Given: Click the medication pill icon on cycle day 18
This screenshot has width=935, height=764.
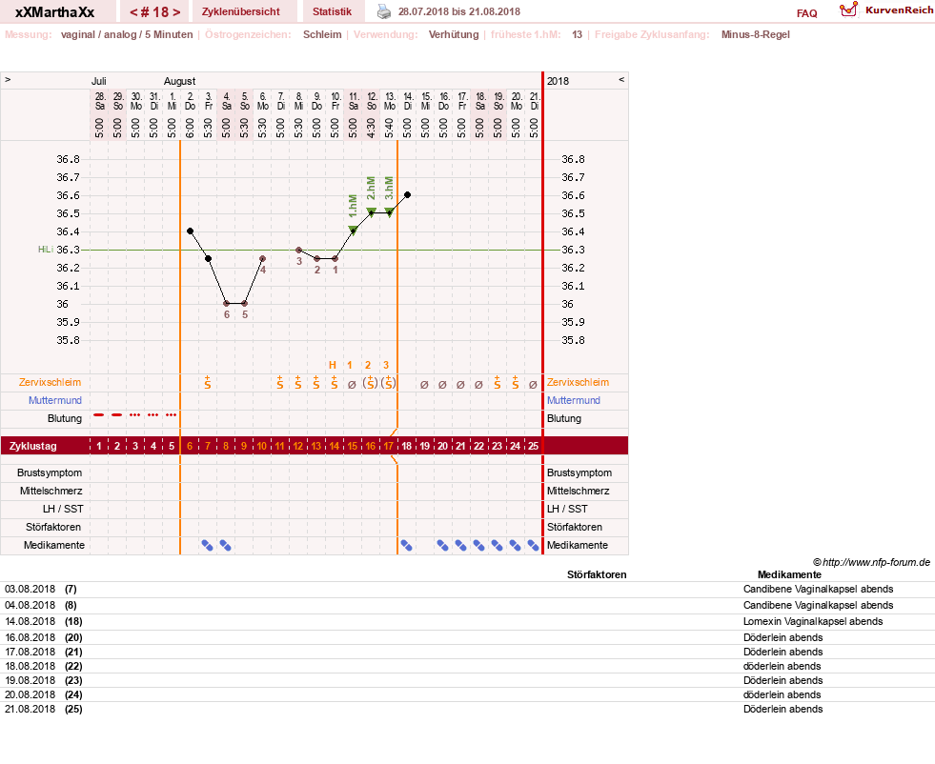Looking at the screenshot, I should (407, 545).
